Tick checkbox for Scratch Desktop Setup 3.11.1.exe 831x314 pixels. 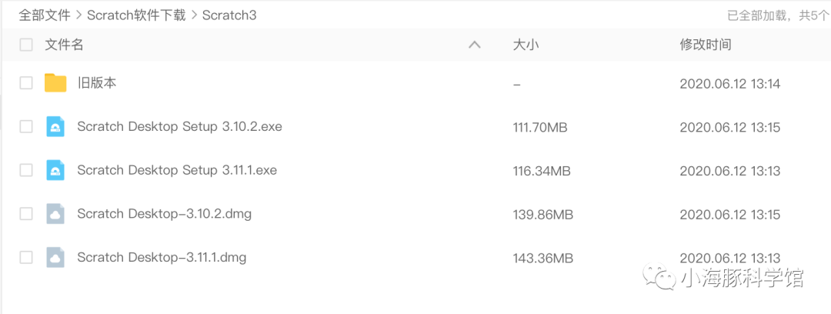point(26,170)
